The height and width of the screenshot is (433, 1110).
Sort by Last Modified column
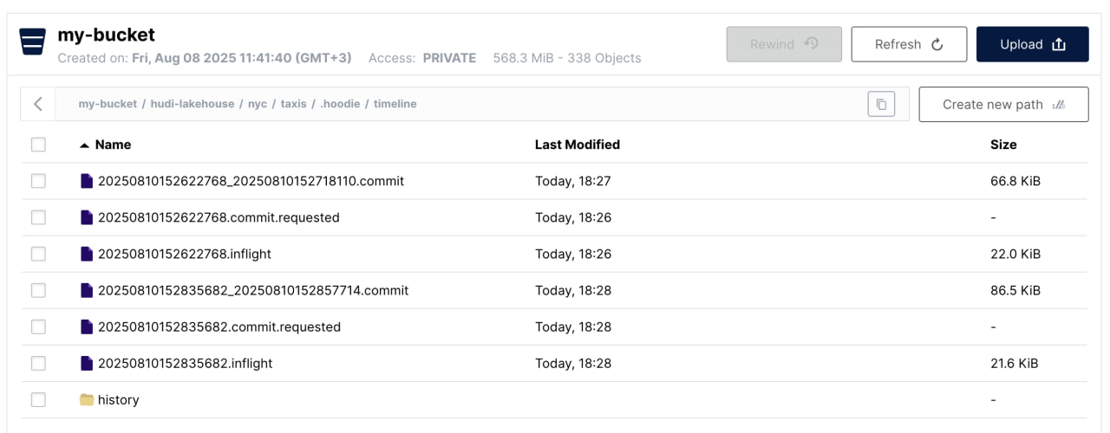(x=578, y=145)
